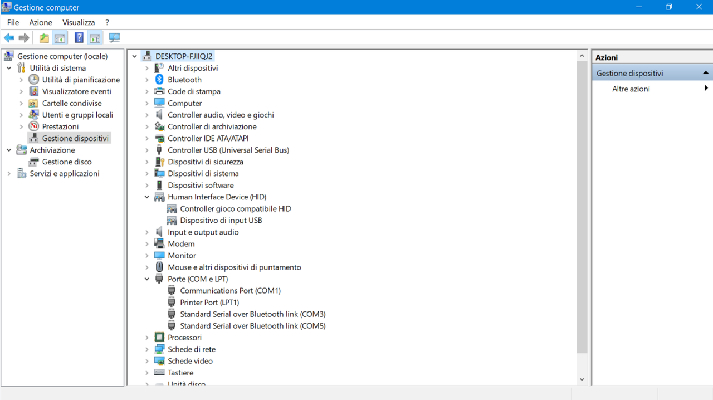The image size is (713, 400).
Task: Click the Prestazioni icon in left tree
Action: coord(33,126)
